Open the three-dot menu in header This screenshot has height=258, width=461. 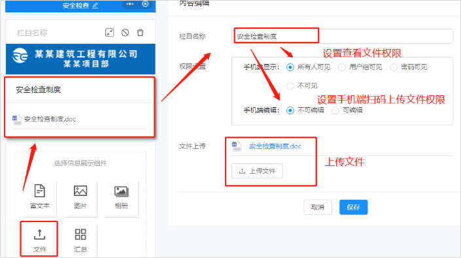(x=129, y=4)
